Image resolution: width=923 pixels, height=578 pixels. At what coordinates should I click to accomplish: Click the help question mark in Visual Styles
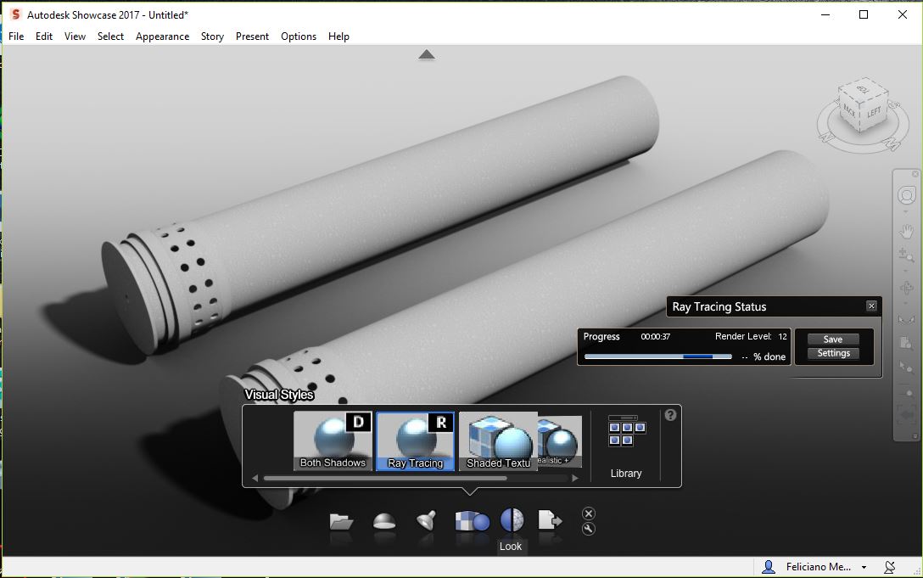669,415
